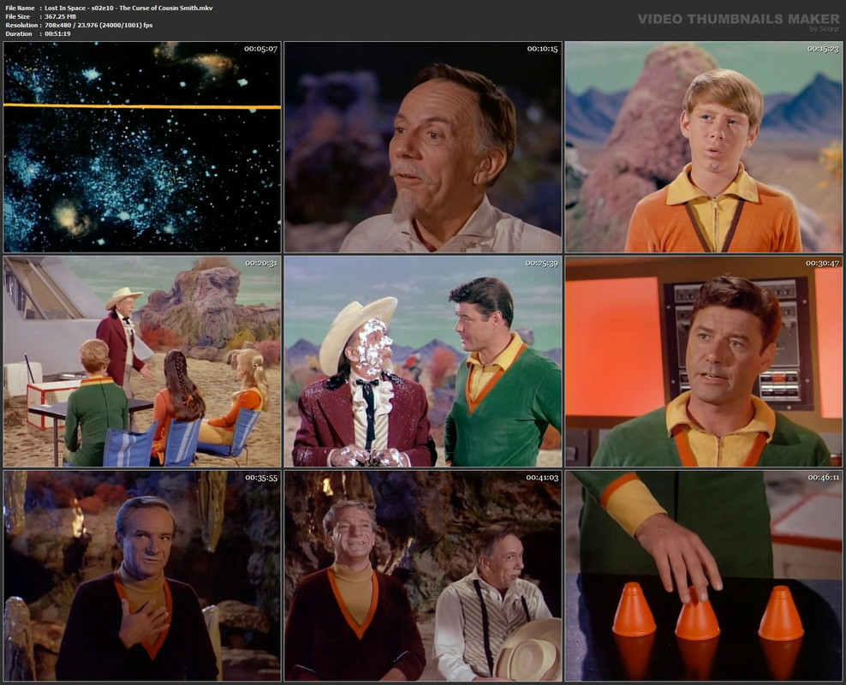This screenshot has width=846, height=685.
Task: Click the Resolution label
Action: coord(21,26)
